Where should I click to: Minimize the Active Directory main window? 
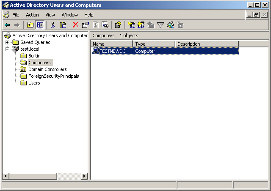click(250, 5)
